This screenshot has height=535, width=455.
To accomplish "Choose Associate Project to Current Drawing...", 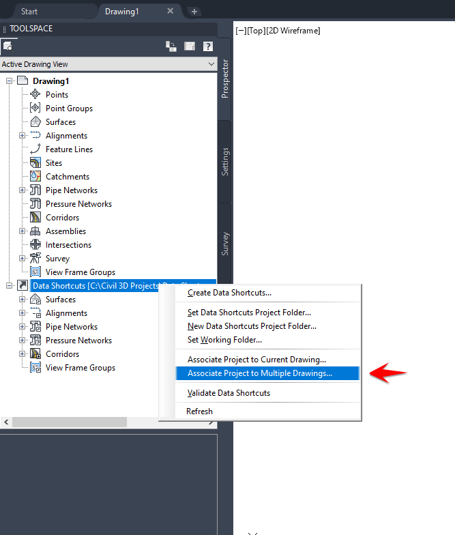I will point(268,360).
